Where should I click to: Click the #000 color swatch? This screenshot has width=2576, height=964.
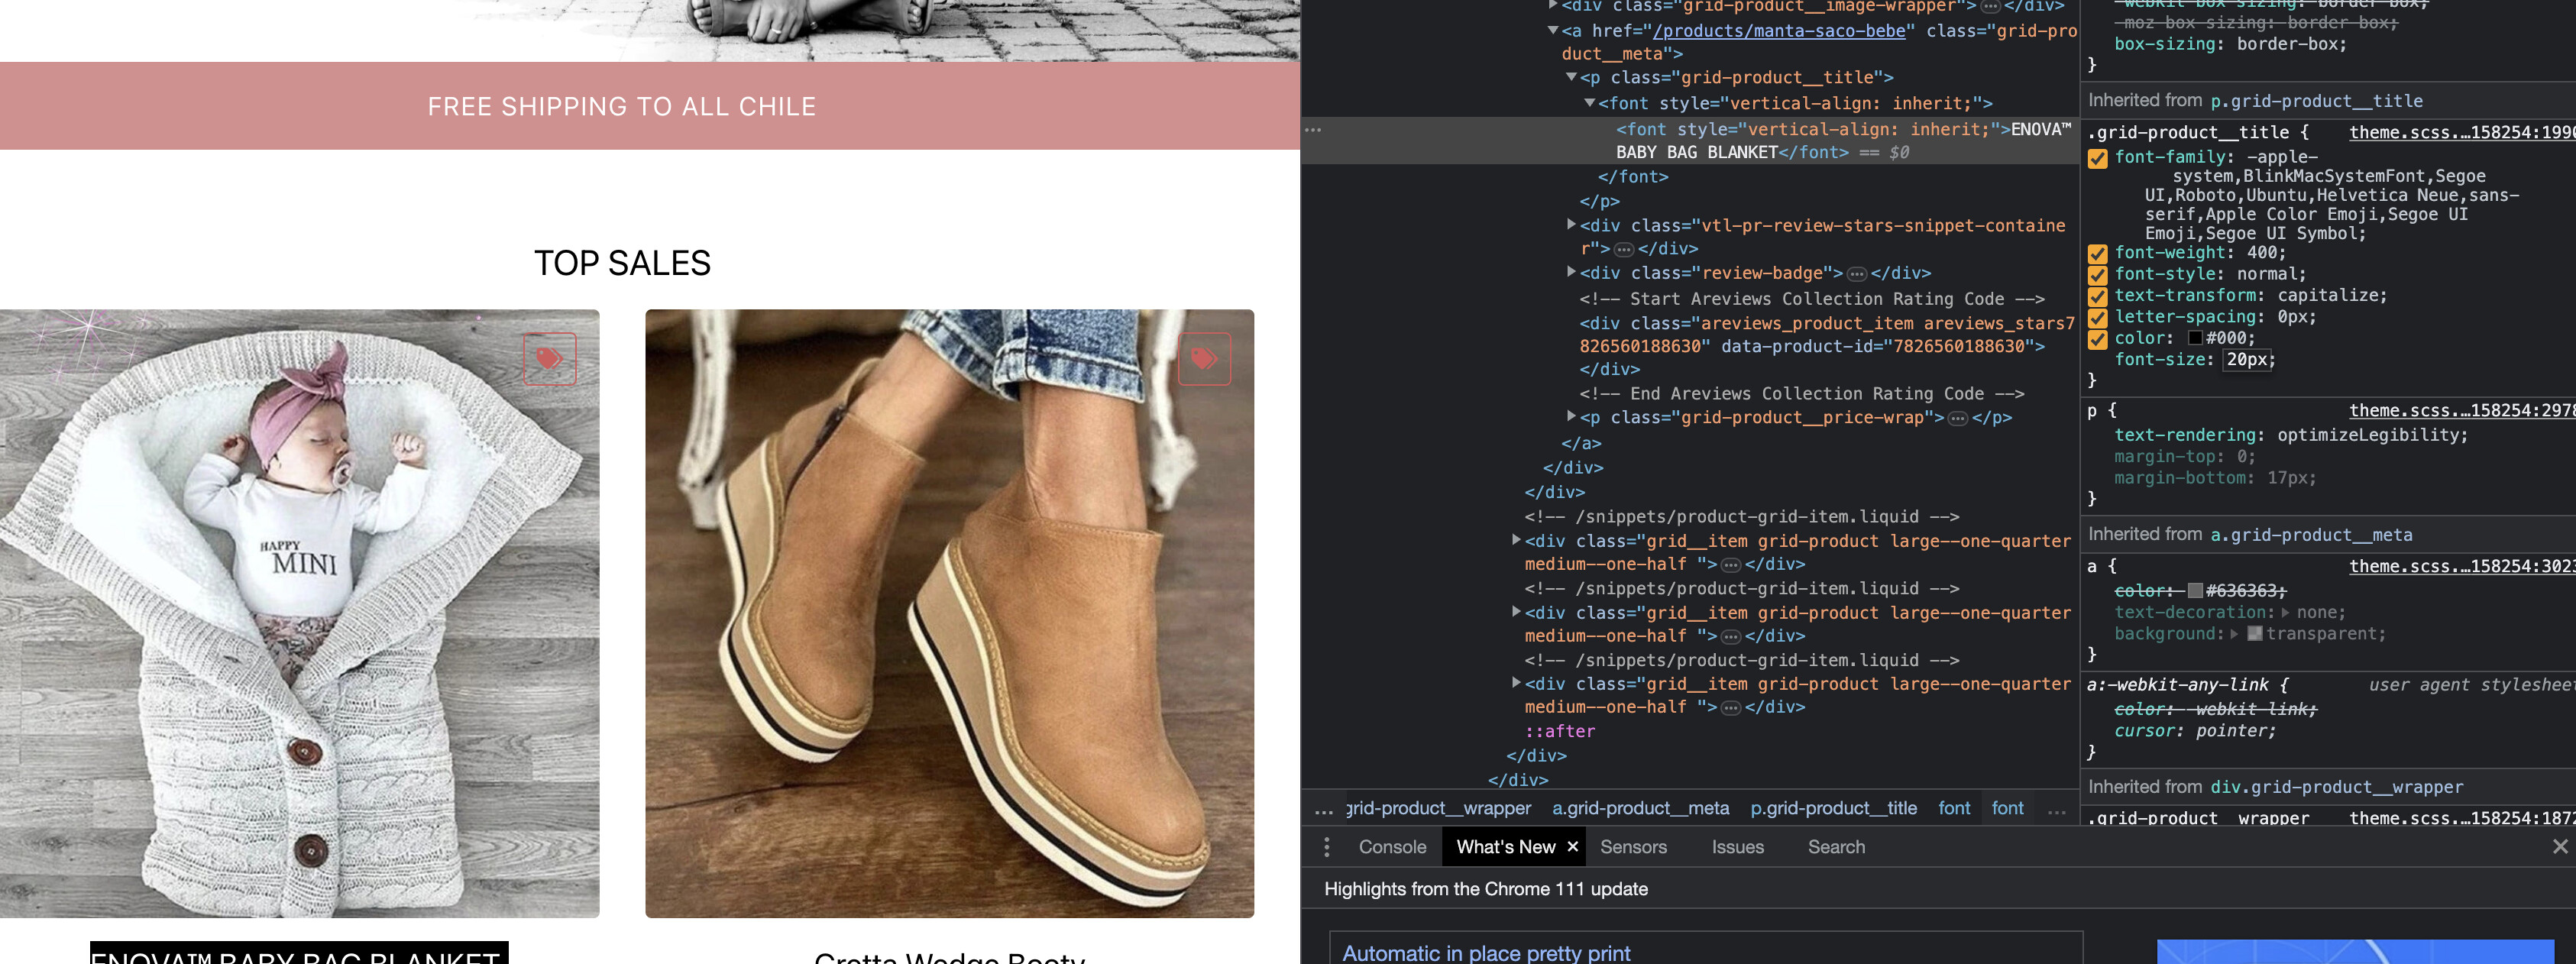coord(2195,338)
